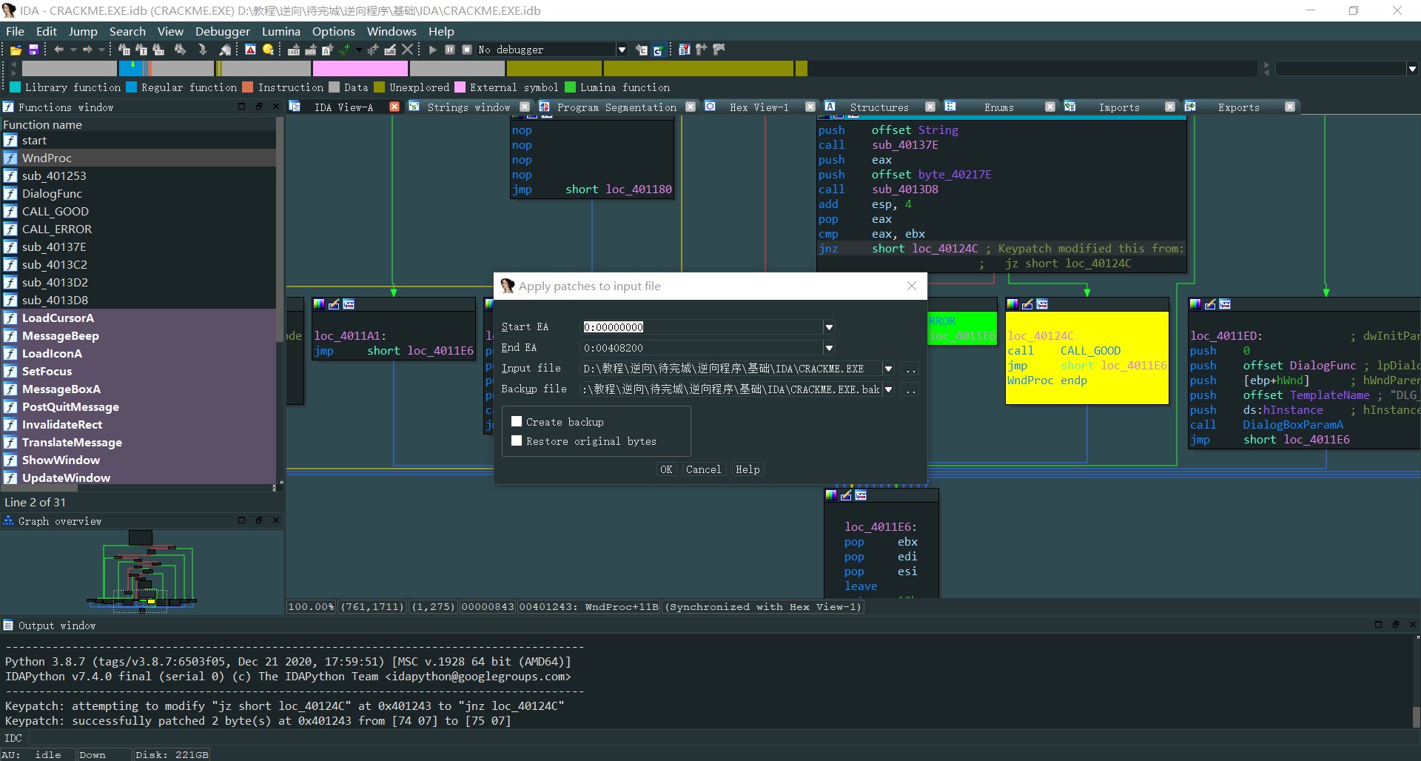Click the Start process play icon
Image resolution: width=1421 pixels, height=761 pixels.
[433, 50]
